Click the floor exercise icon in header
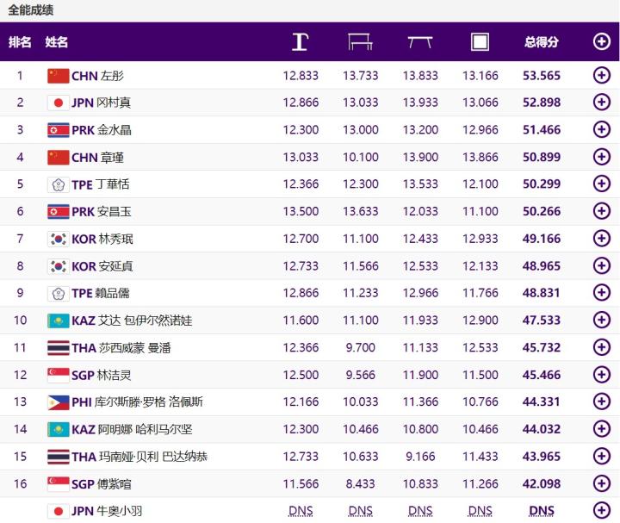620x523 pixels. [x=480, y=41]
